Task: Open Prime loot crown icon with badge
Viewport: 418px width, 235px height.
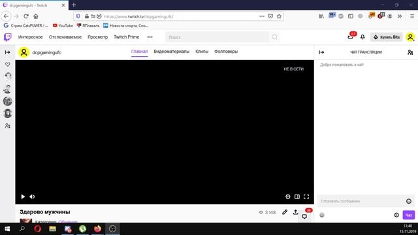Action: (351, 37)
